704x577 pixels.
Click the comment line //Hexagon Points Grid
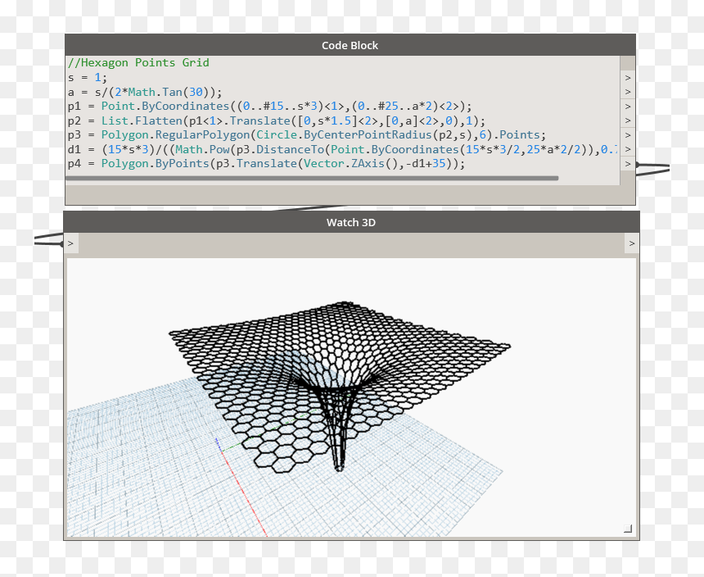pyautogui.click(x=138, y=62)
